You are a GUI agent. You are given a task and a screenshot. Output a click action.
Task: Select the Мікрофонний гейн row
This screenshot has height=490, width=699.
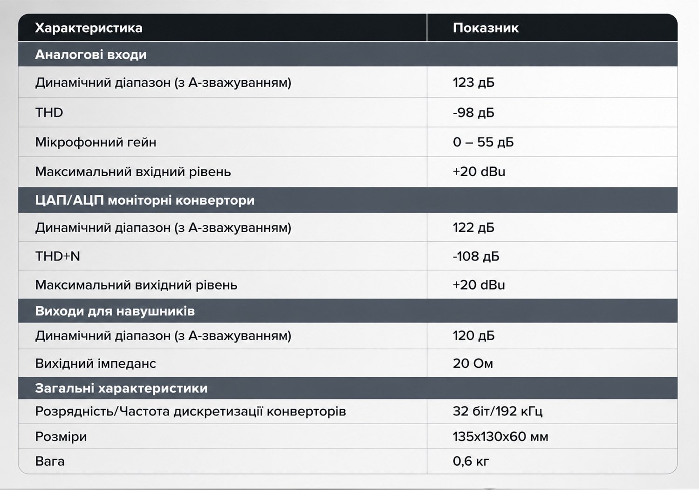pyautogui.click(x=348, y=142)
